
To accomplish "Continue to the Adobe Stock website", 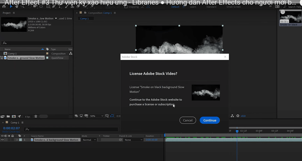I will pyautogui.click(x=210, y=120).
